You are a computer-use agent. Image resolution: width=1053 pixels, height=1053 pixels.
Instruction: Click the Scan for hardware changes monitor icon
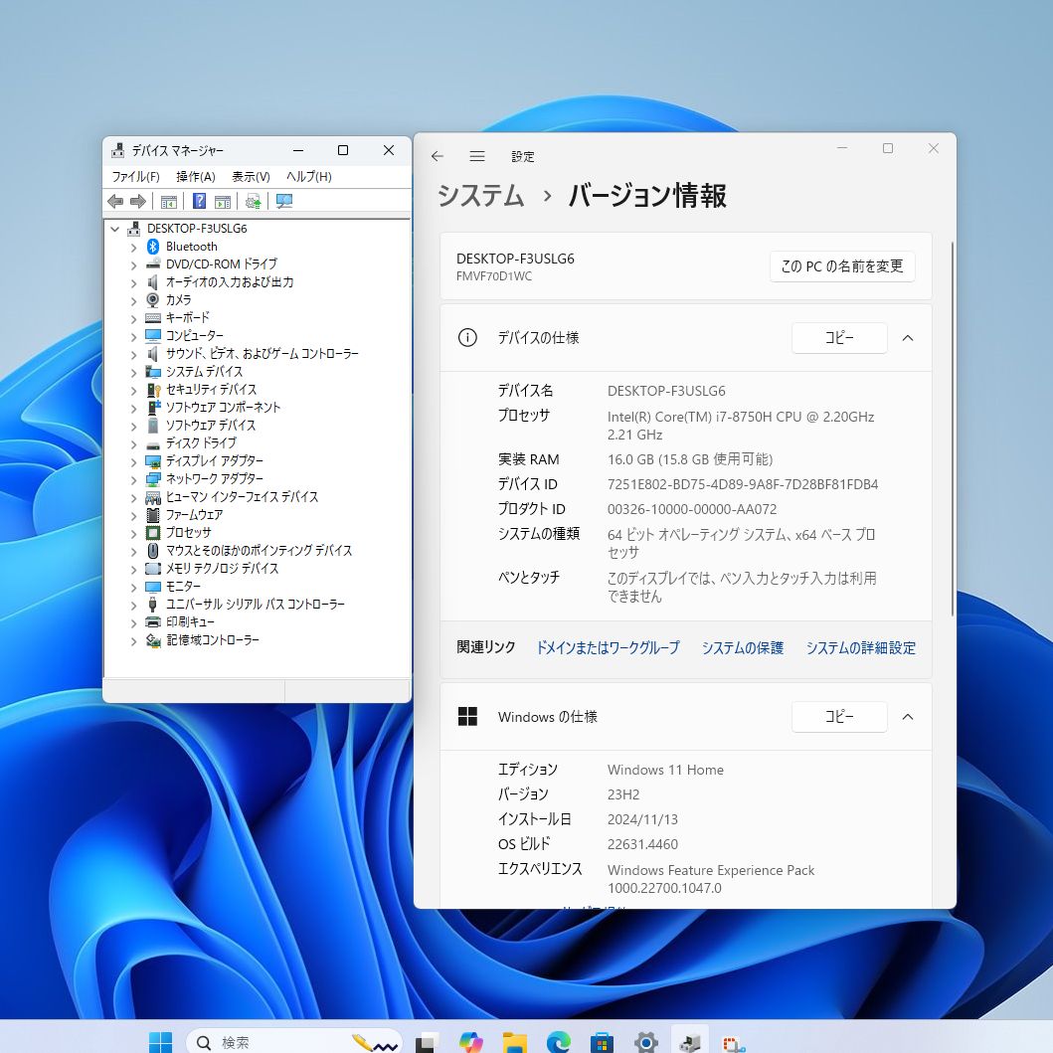284,201
